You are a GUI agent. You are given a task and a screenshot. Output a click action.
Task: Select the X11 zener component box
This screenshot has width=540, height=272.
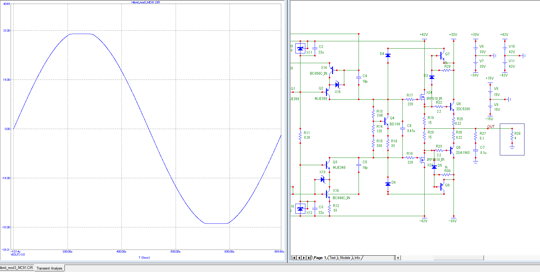[300, 49]
